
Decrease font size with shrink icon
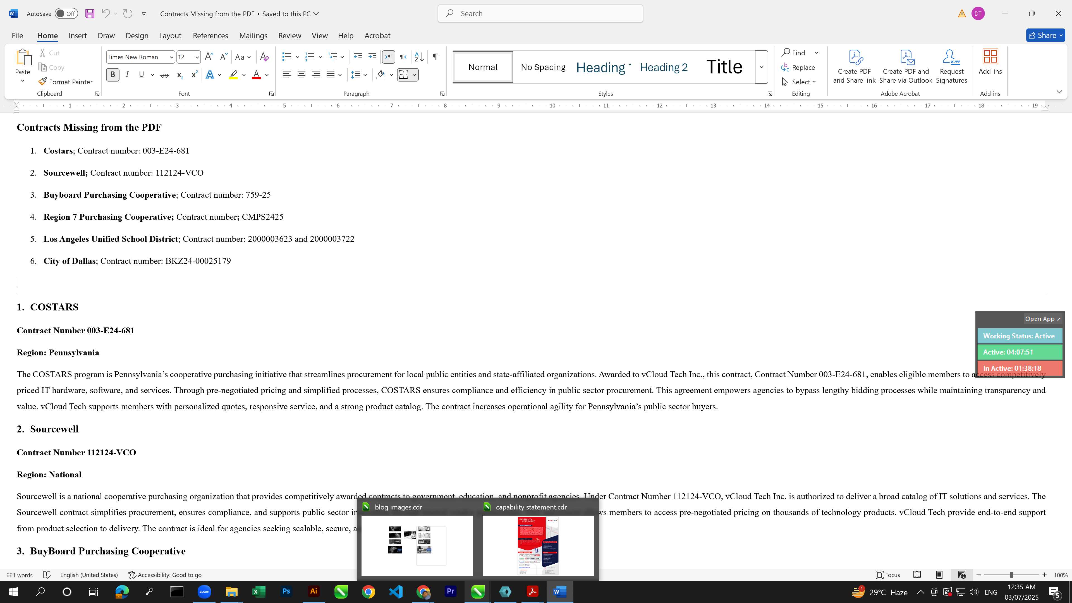click(x=223, y=57)
